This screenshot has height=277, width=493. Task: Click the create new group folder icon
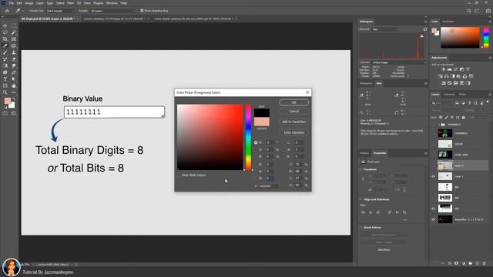471,263
